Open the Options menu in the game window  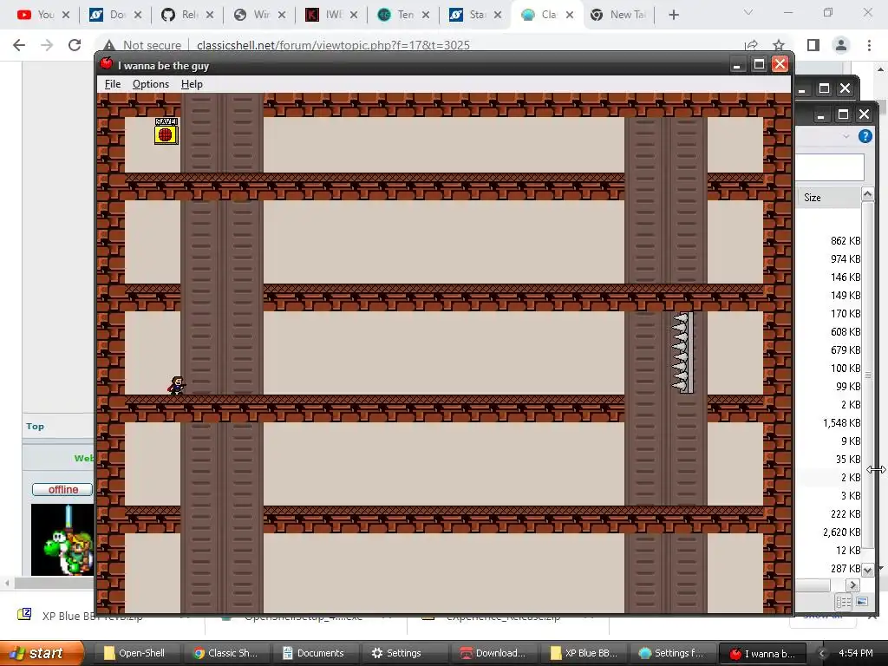151,84
